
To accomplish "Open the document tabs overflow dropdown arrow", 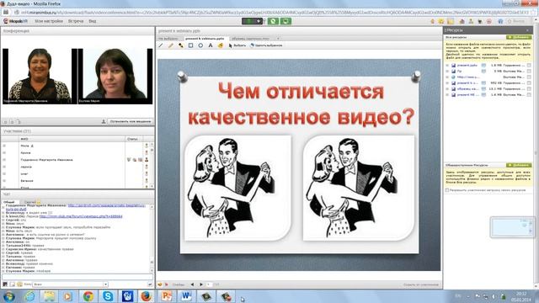I will (x=278, y=39).
